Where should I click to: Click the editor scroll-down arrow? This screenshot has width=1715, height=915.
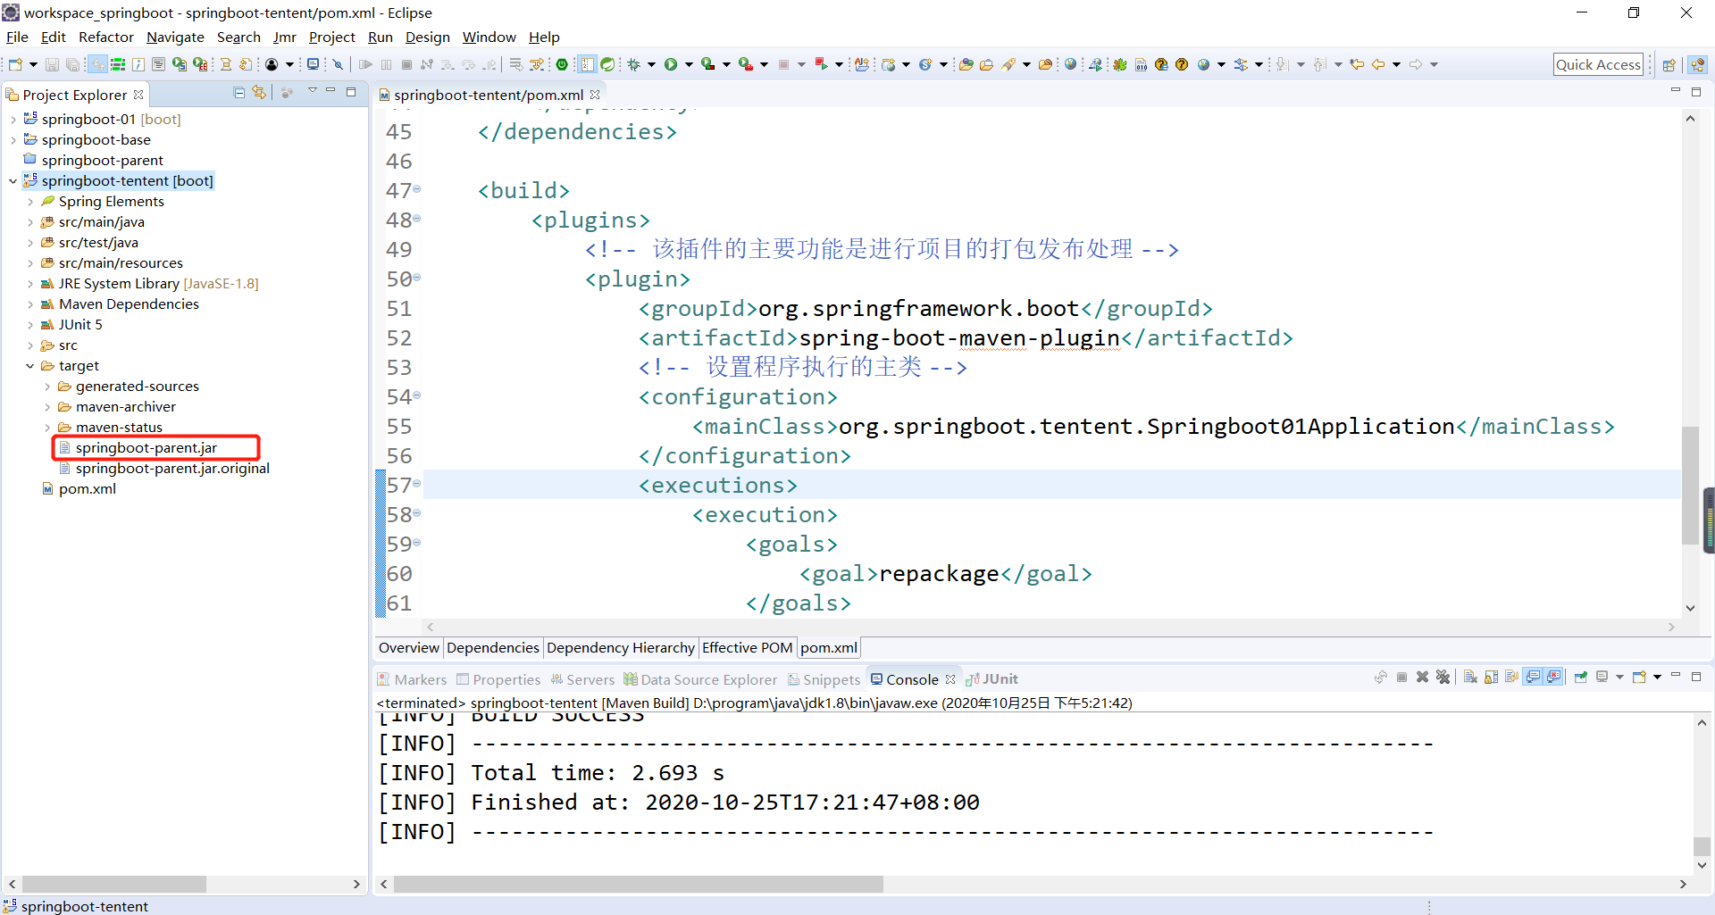tap(1690, 608)
